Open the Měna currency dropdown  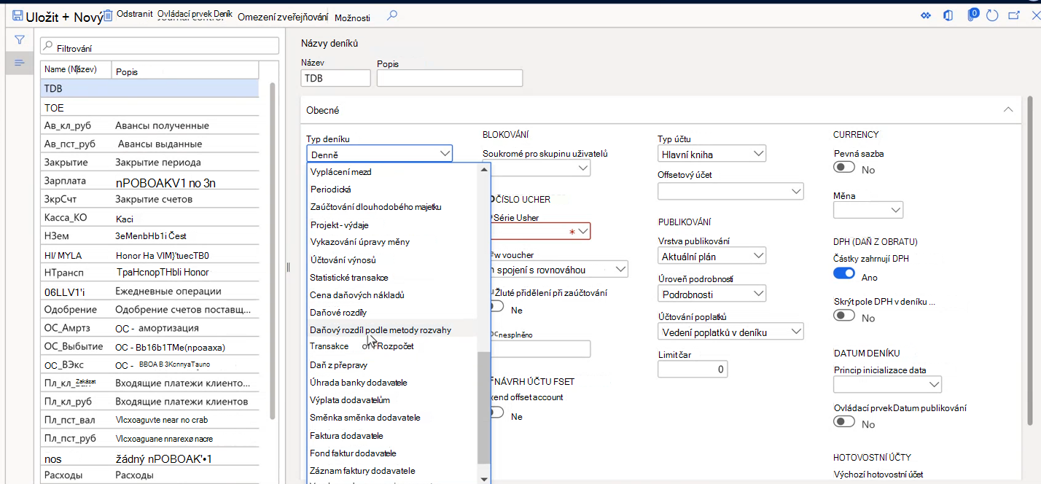click(868, 210)
